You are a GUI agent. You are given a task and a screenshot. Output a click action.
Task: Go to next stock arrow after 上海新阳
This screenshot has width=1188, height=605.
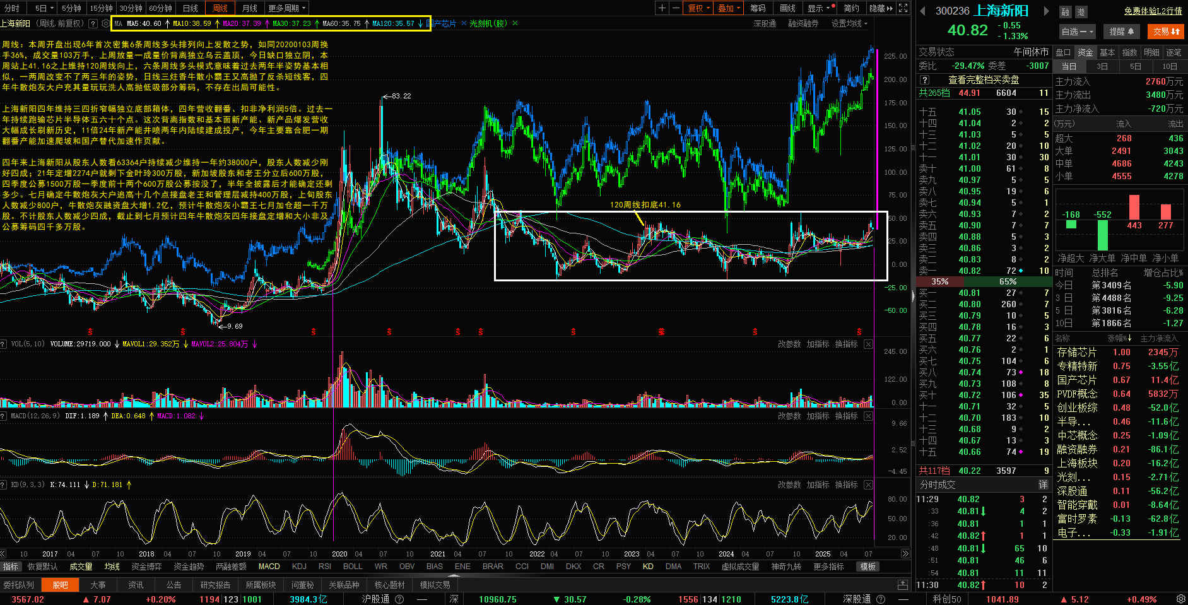coord(1045,11)
